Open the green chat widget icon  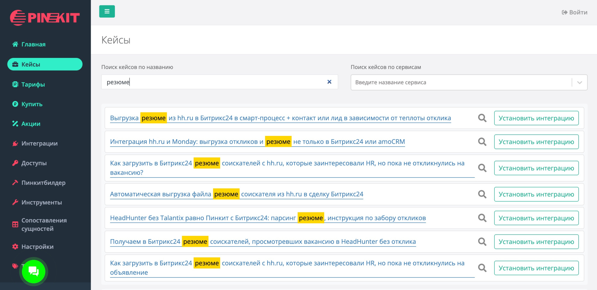click(33, 271)
